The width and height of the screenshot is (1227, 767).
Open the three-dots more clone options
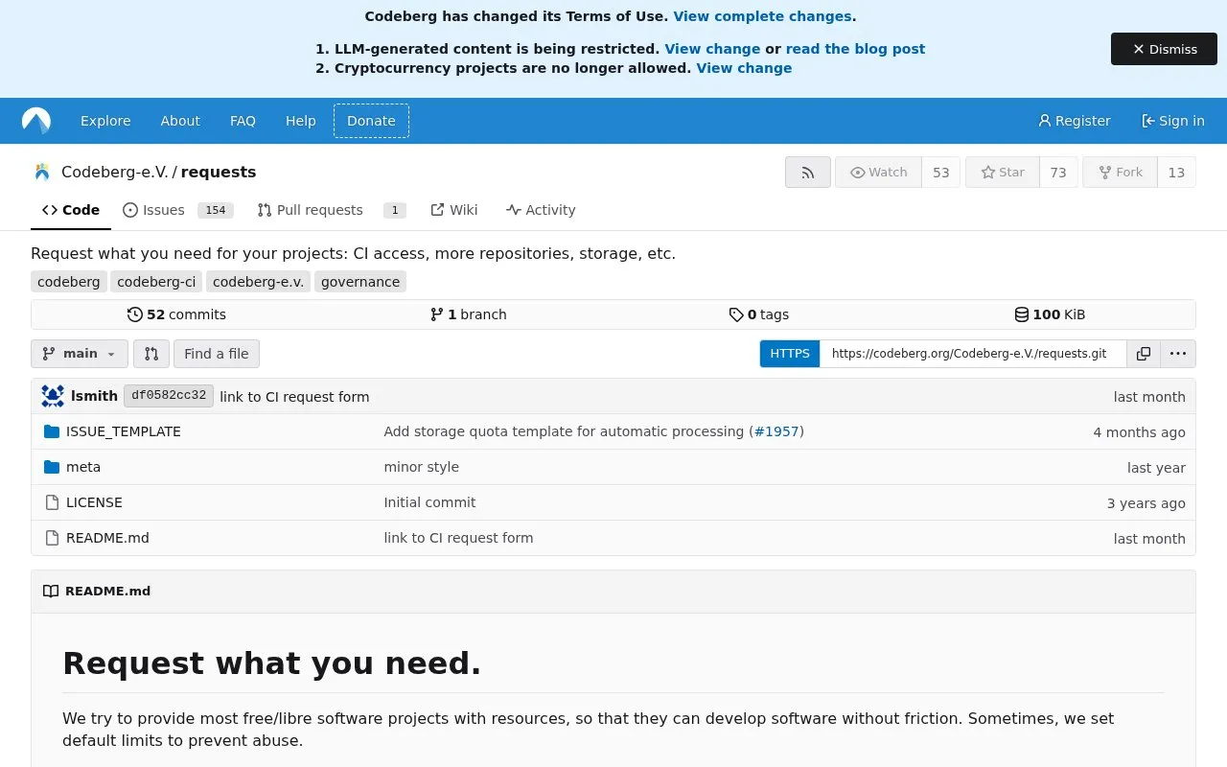pyautogui.click(x=1178, y=354)
